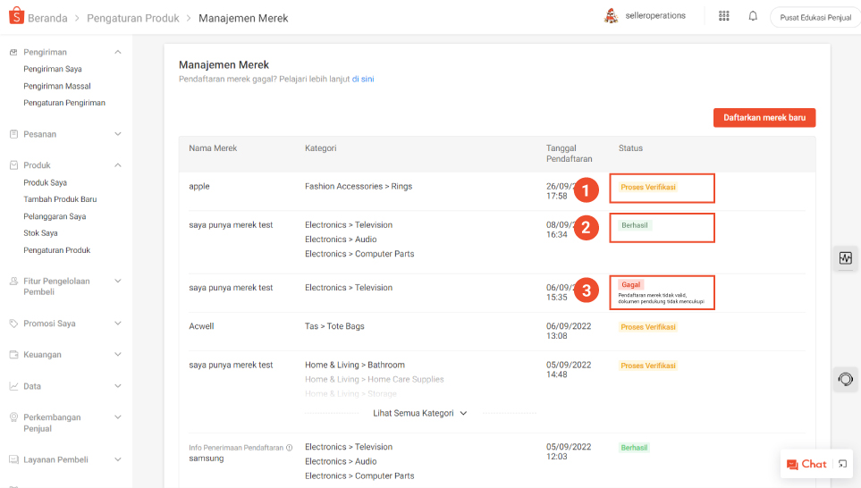
Task: Collapse the Pengiriman sidebar section
Action: pos(118,53)
